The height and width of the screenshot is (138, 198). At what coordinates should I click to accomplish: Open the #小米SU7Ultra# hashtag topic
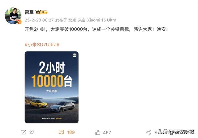[42, 45]
